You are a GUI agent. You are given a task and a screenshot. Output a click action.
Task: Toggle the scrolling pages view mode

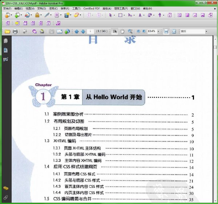(166, 31)
